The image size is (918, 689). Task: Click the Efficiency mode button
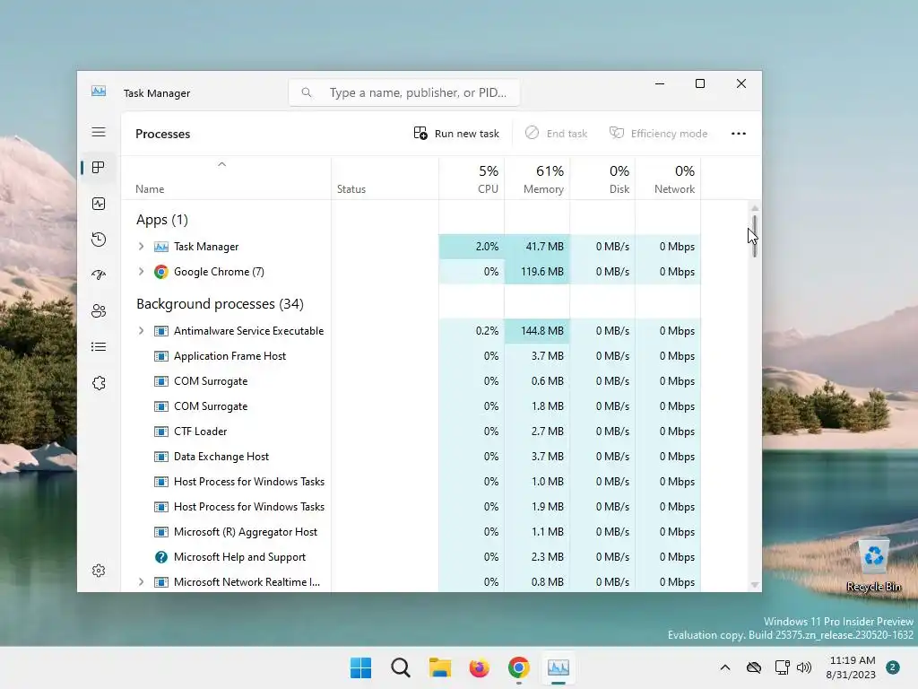659,134
